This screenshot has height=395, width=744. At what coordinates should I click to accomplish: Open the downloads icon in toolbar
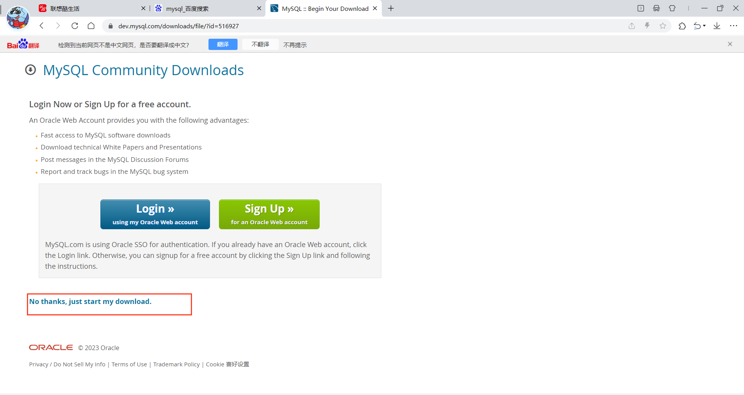click(x=717, y=26)
